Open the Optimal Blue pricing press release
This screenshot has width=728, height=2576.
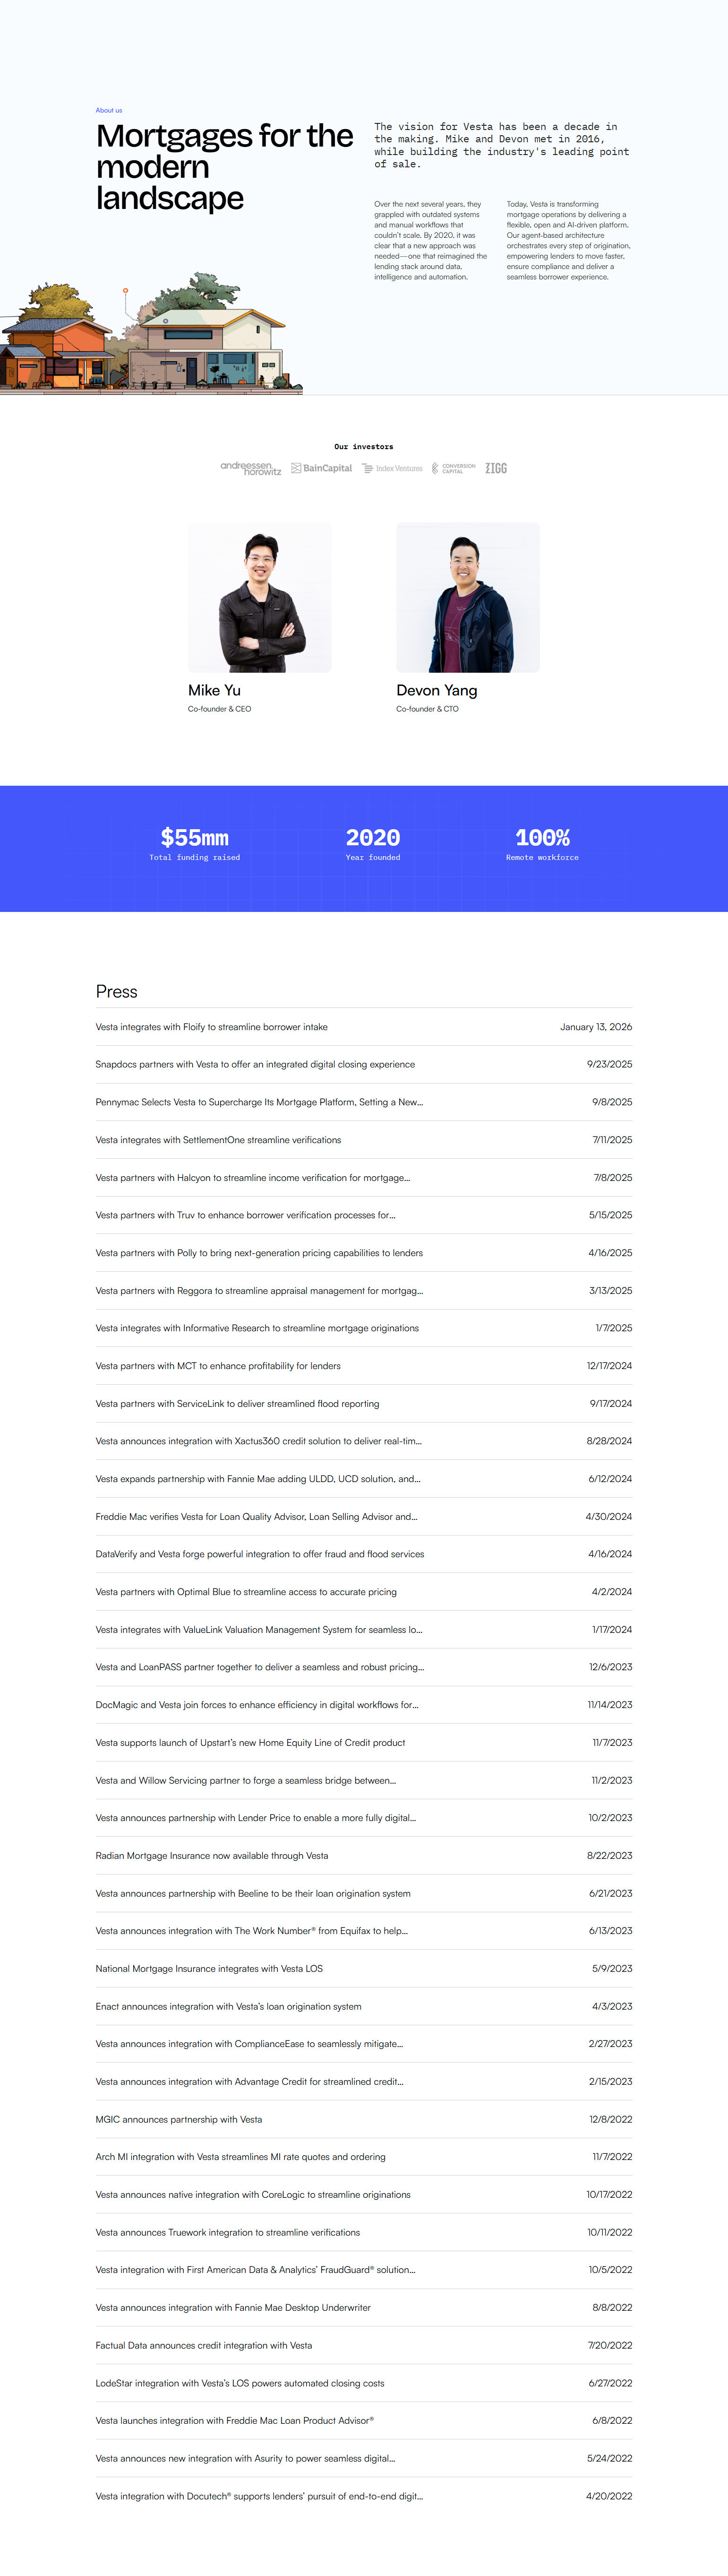coord(246,1592)
